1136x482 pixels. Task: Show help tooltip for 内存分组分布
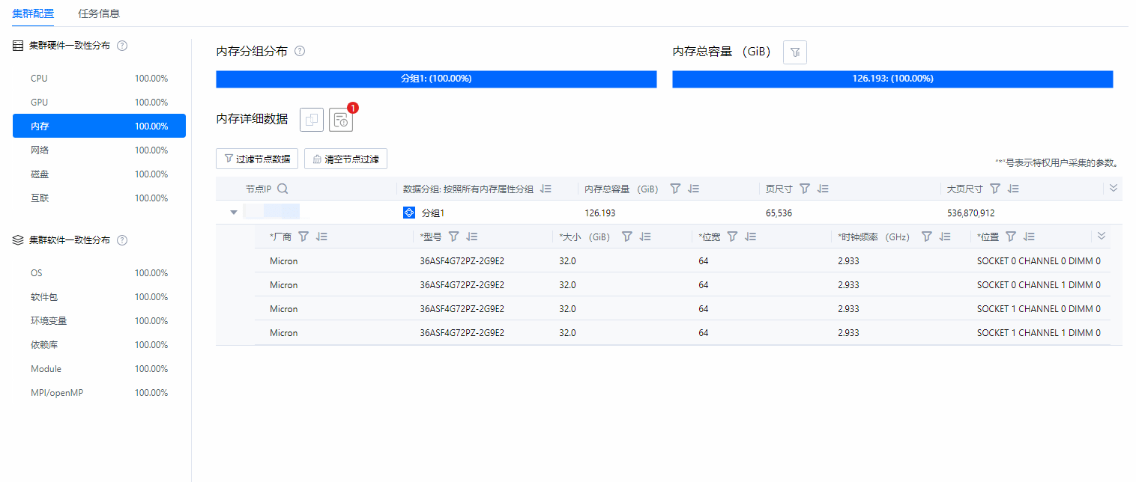pos(300,52)
